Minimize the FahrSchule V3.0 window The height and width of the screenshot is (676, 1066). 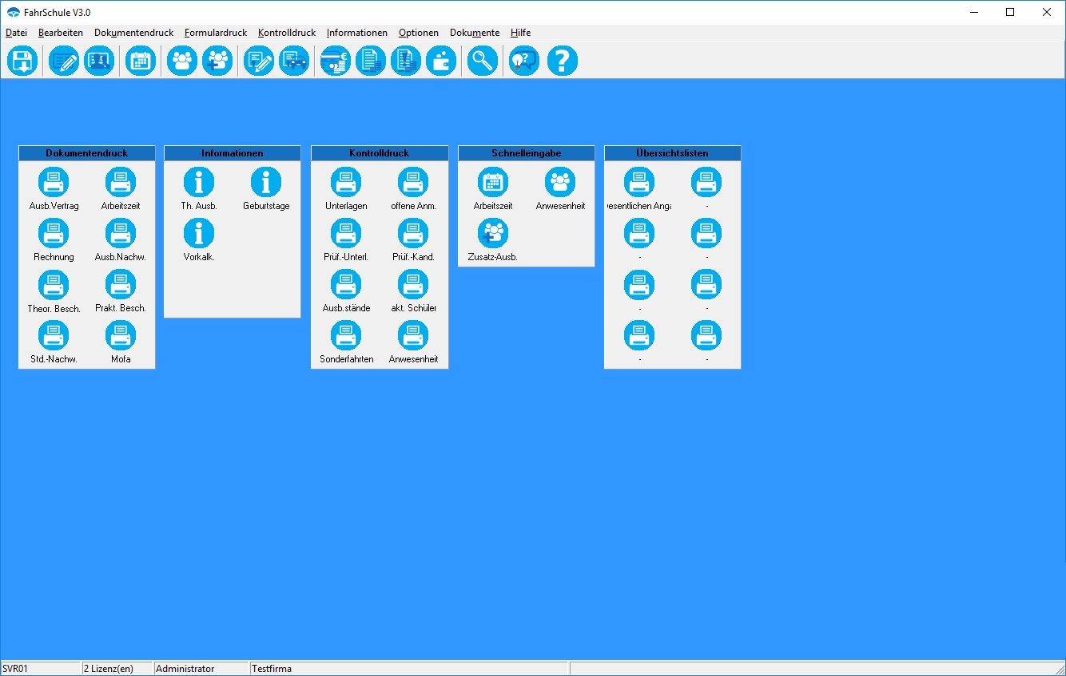[974, 12]
